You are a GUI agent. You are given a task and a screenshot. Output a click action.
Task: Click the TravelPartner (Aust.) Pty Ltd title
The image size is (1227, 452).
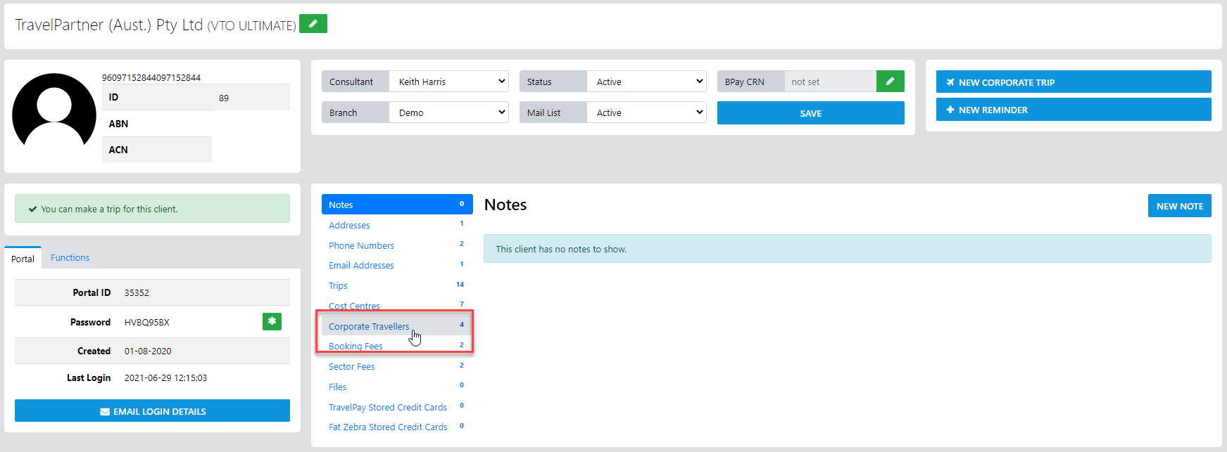109,25
